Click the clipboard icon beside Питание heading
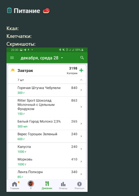This screenshot has width=139, height=196. click(x=9, y=10)
